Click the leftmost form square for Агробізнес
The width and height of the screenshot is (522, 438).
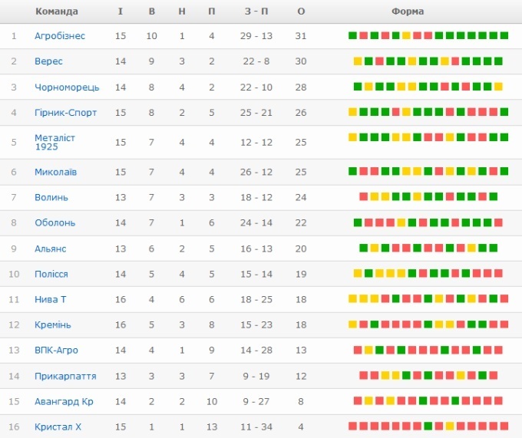pos(352,35)
